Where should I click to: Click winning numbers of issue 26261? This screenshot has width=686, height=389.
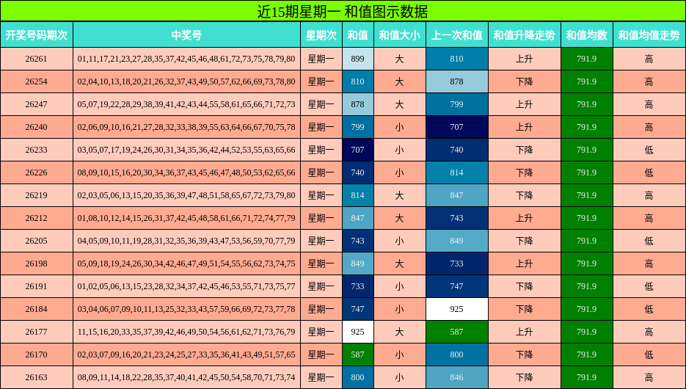pos(186,59)
